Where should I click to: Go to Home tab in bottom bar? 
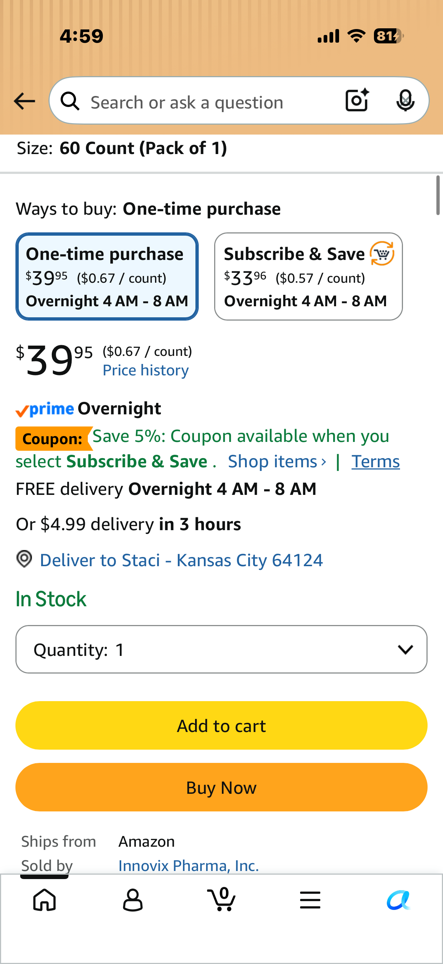pos(44,900)
